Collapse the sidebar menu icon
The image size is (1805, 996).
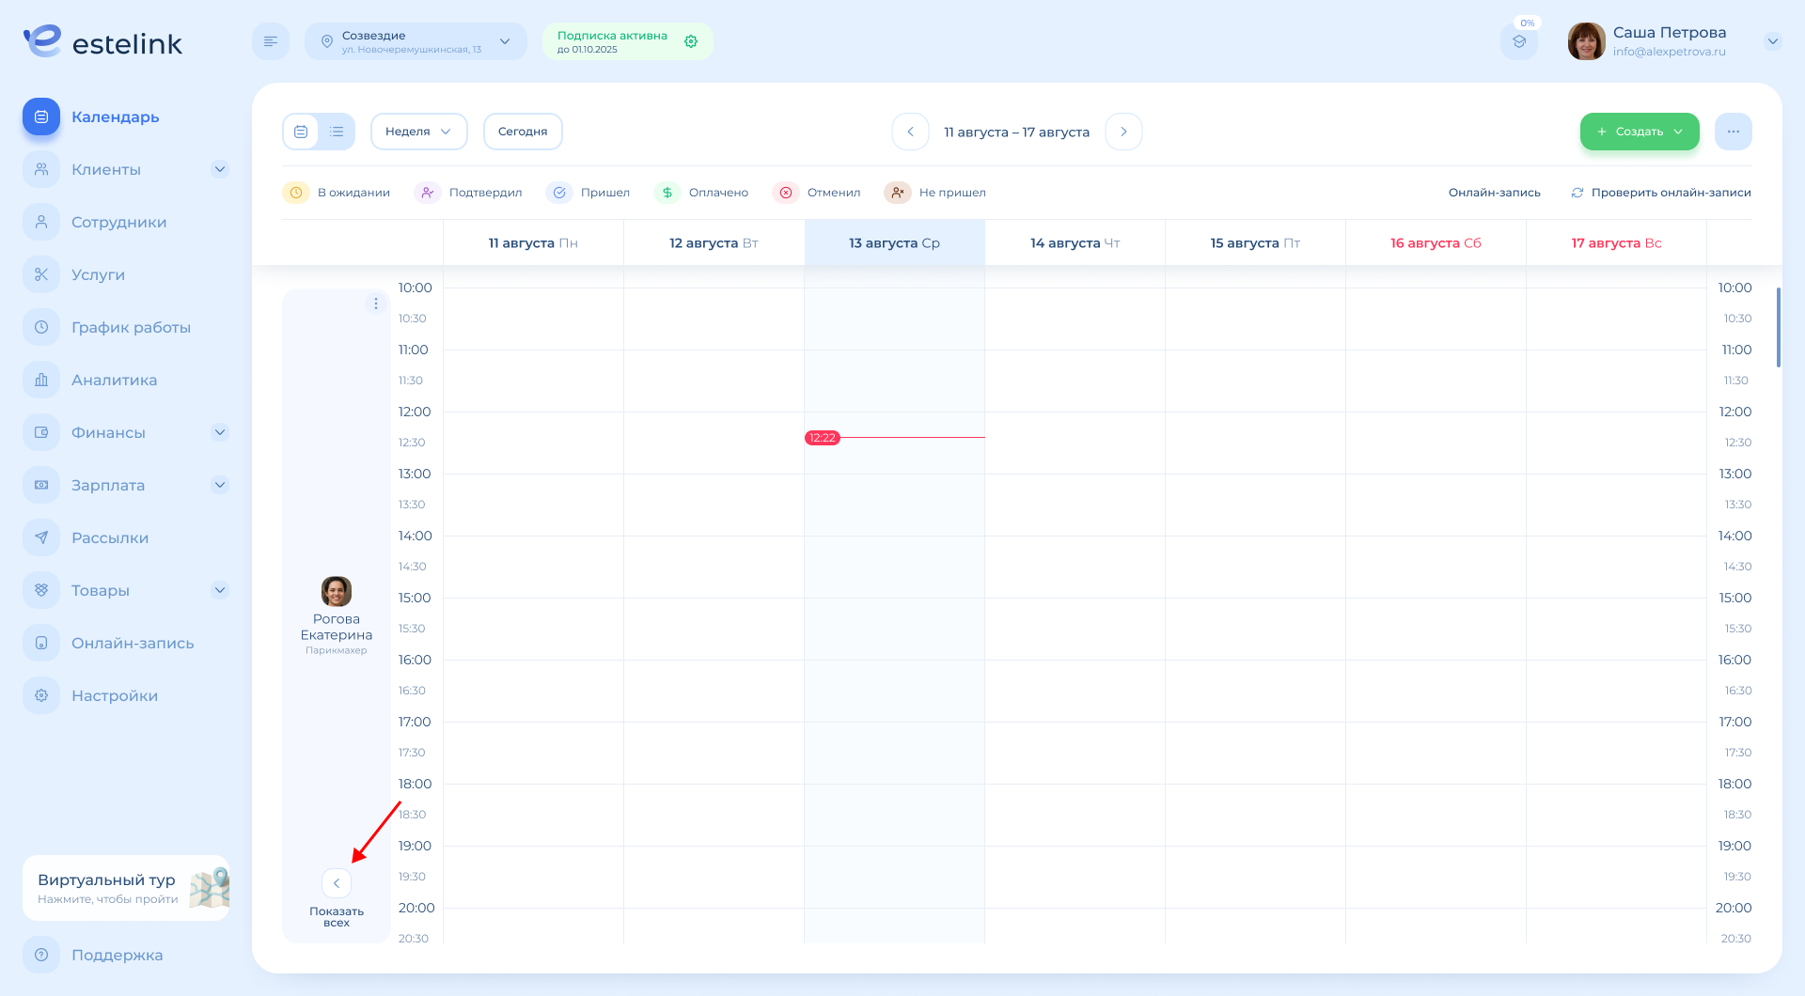pyautogui.click(x=271, y=41)
